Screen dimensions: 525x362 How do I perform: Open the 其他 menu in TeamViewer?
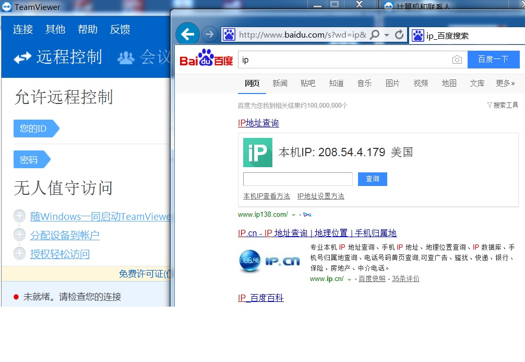(x=55, y=29)
